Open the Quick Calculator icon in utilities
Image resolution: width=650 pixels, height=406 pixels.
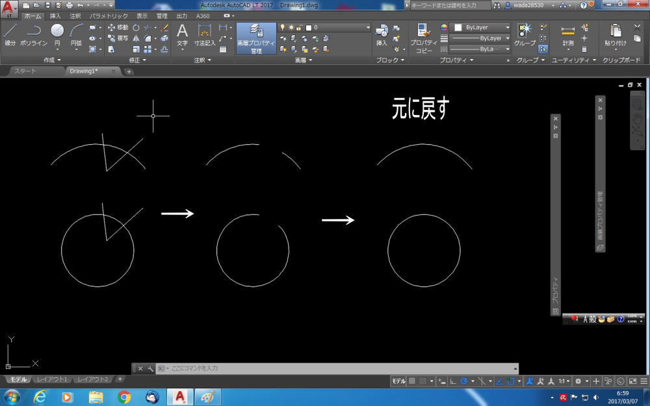coord(584,49)
